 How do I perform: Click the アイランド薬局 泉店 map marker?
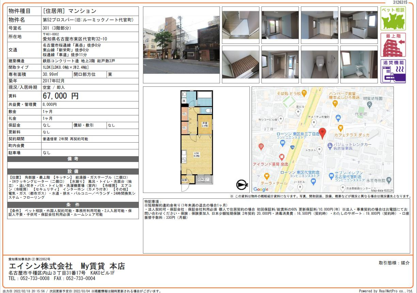(281, 157)
